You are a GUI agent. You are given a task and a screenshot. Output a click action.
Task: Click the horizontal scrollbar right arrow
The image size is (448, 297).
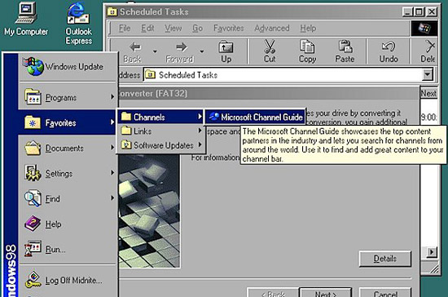coord(431,252)
